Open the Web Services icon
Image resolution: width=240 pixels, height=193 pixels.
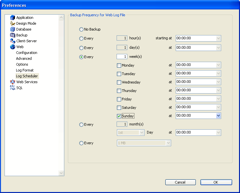(x=13, y=82)
